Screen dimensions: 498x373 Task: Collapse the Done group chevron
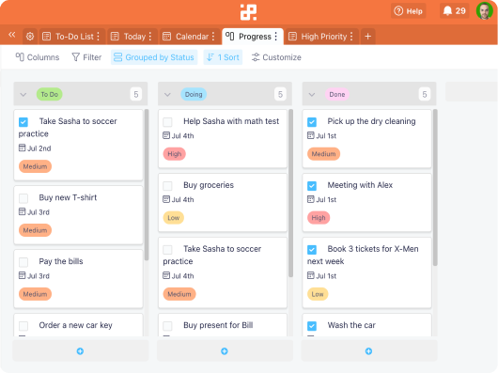(x=312, y=94)
